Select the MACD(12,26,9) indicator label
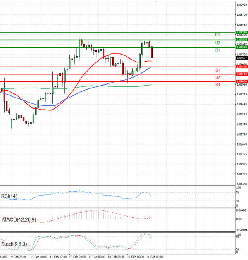The width and height of the screenshot is (248, 260). click(x=18, y=219)
